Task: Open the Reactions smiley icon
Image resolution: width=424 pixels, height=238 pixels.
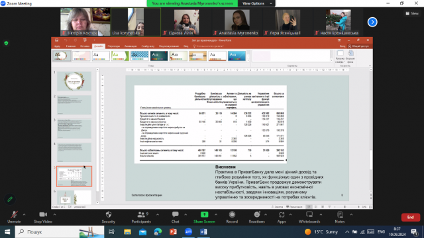Action: point(257,214)
